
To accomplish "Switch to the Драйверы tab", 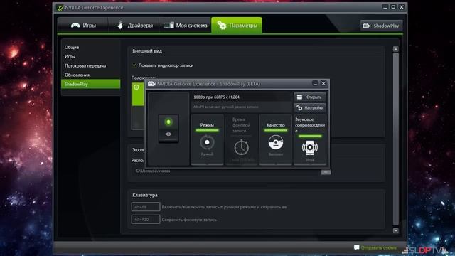I will point(134,26).
